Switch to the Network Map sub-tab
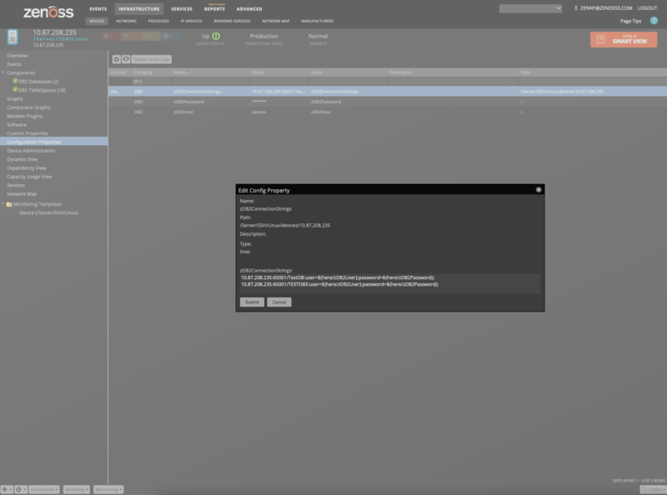The width and height of the screenshot is (667, 495). point(276,21)
